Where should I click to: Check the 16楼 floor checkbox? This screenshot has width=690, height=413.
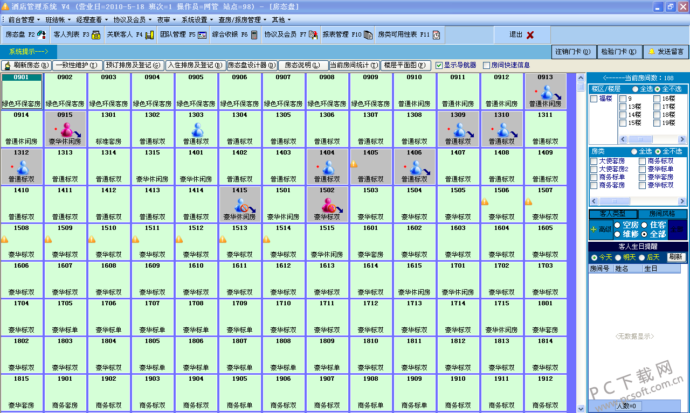(657, 99)
